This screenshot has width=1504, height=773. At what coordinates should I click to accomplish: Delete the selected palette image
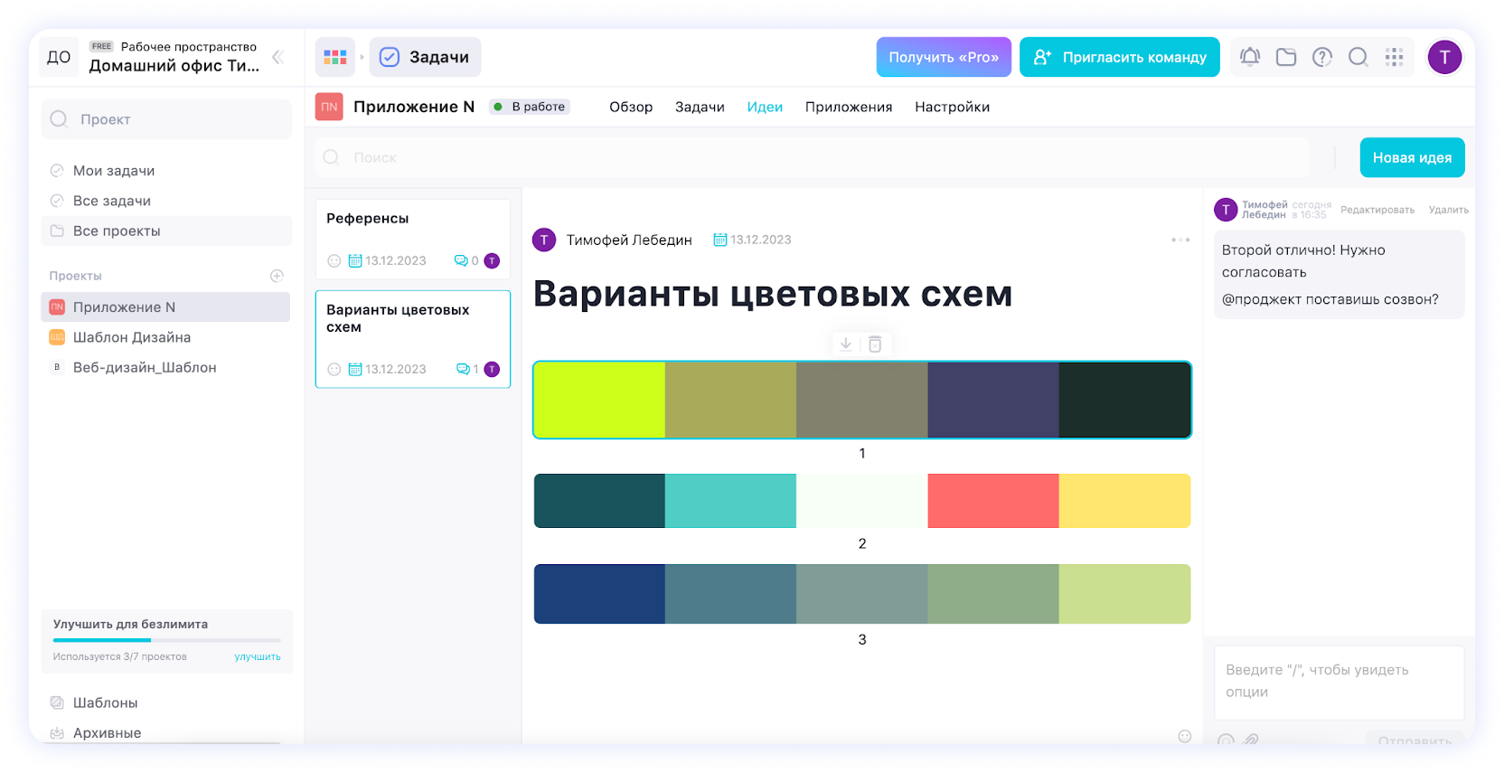point(875,344)
